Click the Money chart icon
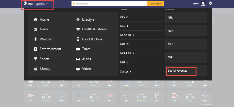Viewport: 234px width, 107px height. click(x=35, y=69)
